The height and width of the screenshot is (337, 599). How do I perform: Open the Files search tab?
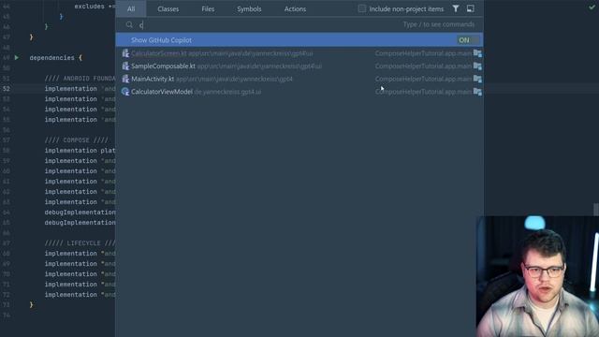click(208, 8)
